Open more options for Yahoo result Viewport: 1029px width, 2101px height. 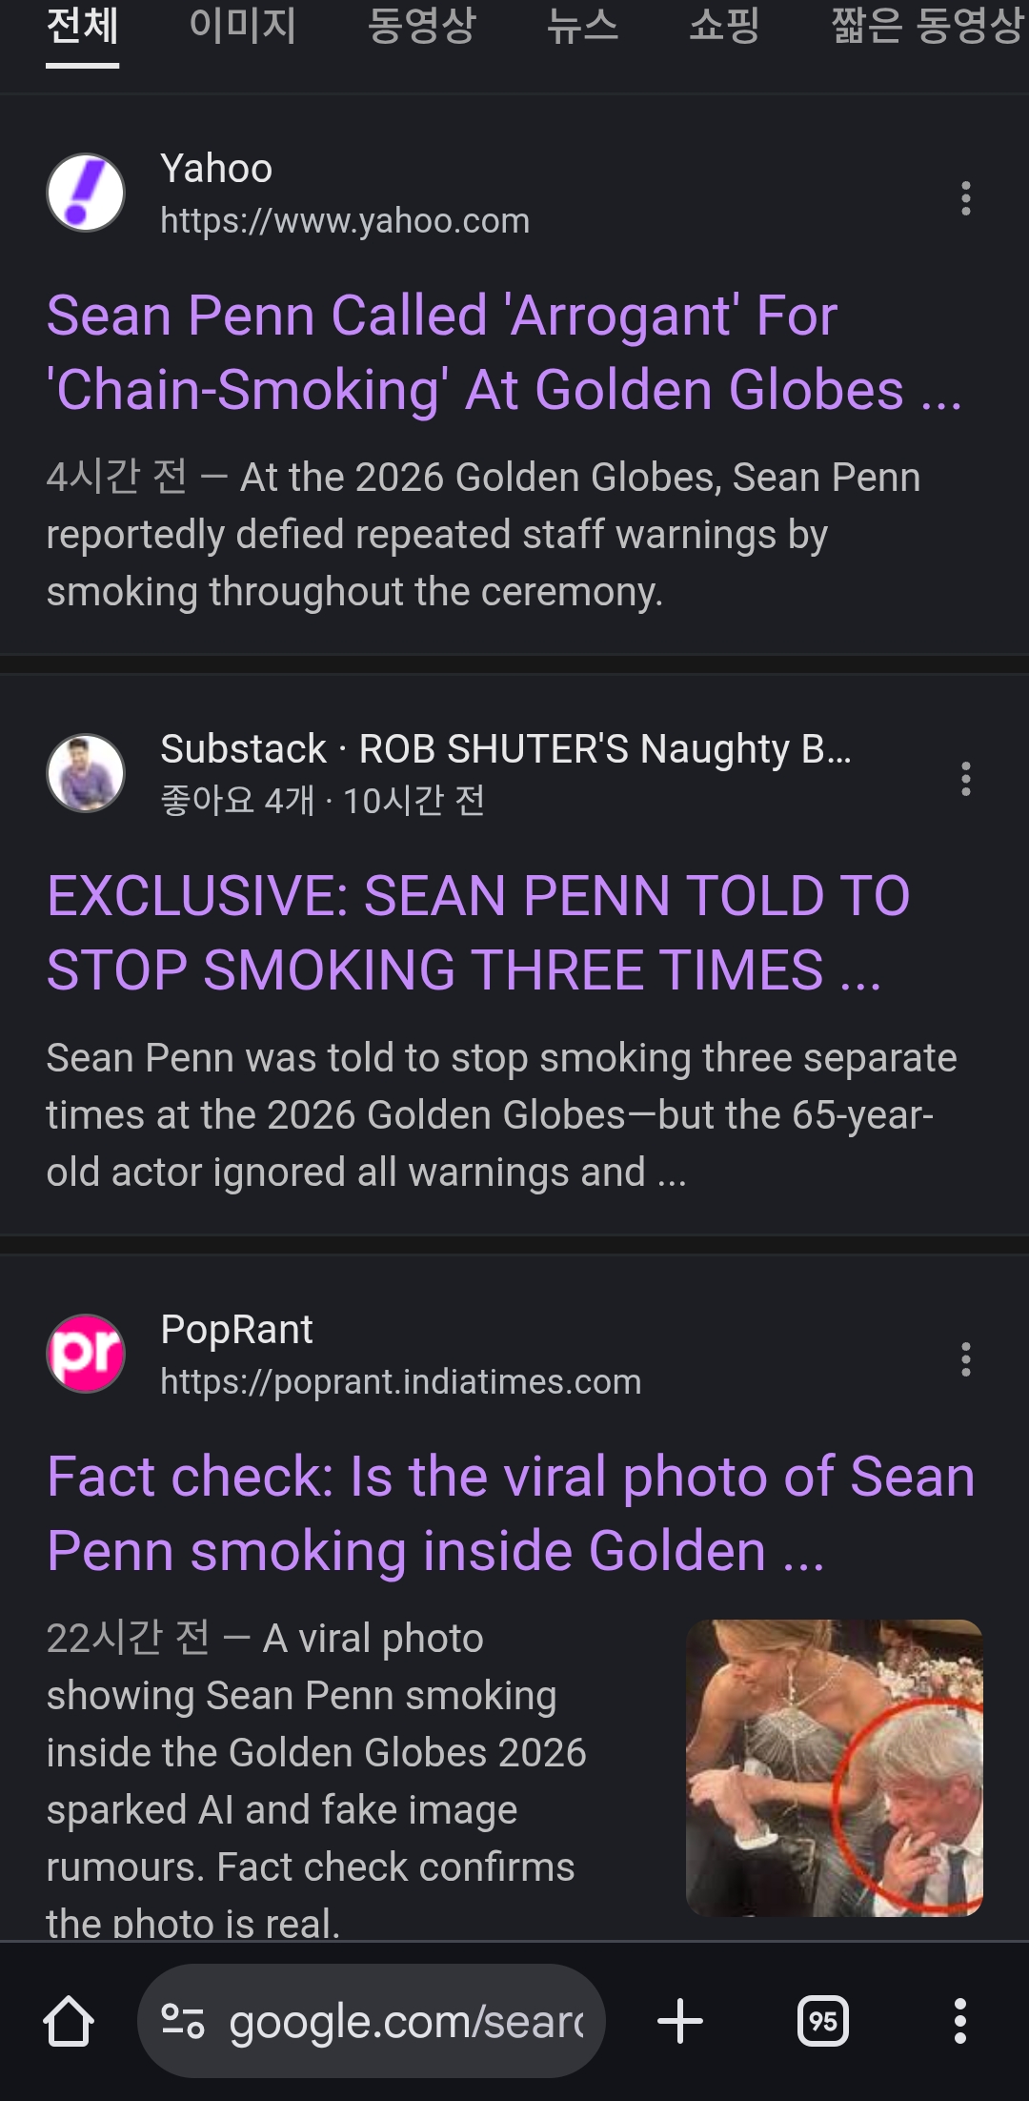click(x=966, y=198)
